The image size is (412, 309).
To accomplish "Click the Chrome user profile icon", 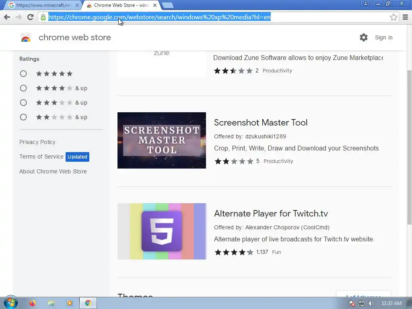I will tap(365, 3).
